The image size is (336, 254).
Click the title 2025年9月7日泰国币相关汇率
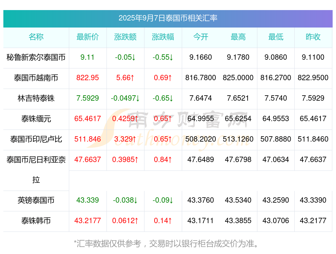click(168, 18)
